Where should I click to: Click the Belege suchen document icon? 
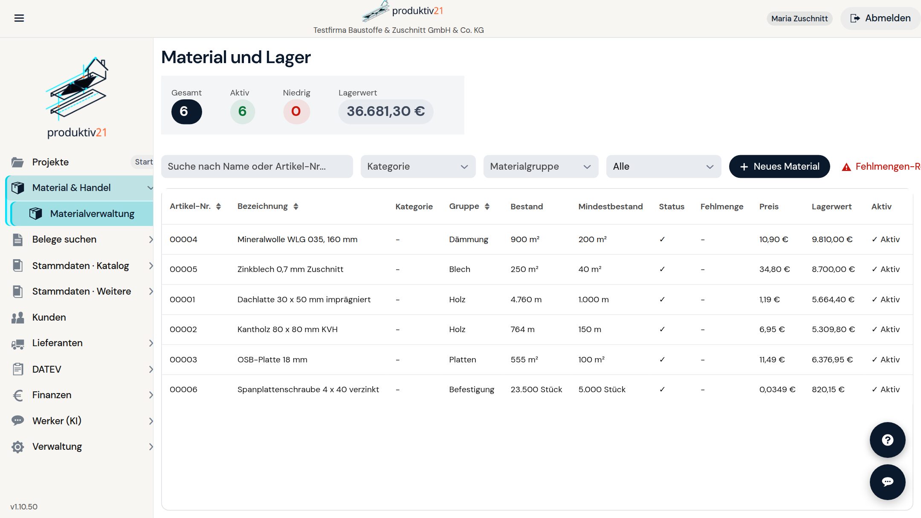pos(17,240)
